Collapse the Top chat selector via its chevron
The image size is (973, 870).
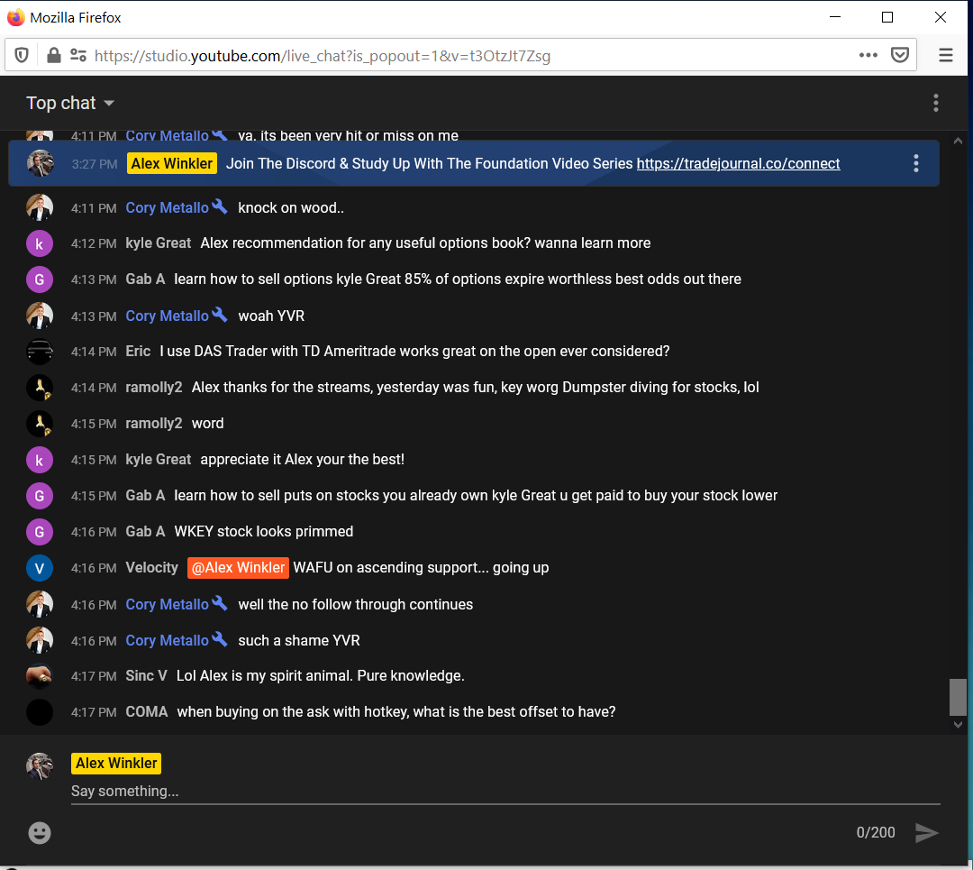(x=108, y=103)
